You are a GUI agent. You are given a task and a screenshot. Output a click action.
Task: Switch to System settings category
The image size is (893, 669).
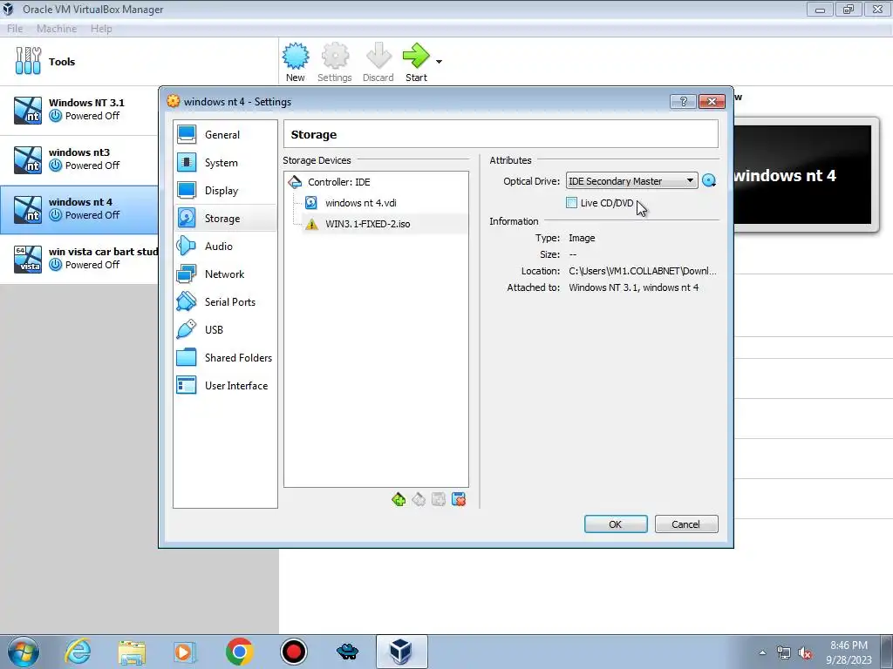(x=226, y=163)
